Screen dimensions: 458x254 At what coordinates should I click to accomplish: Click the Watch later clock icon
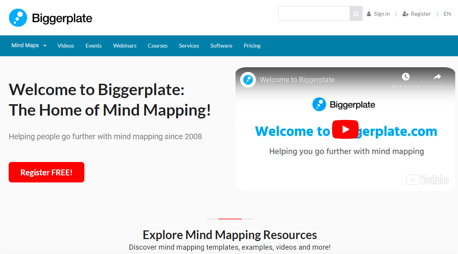tap(406, 77)
